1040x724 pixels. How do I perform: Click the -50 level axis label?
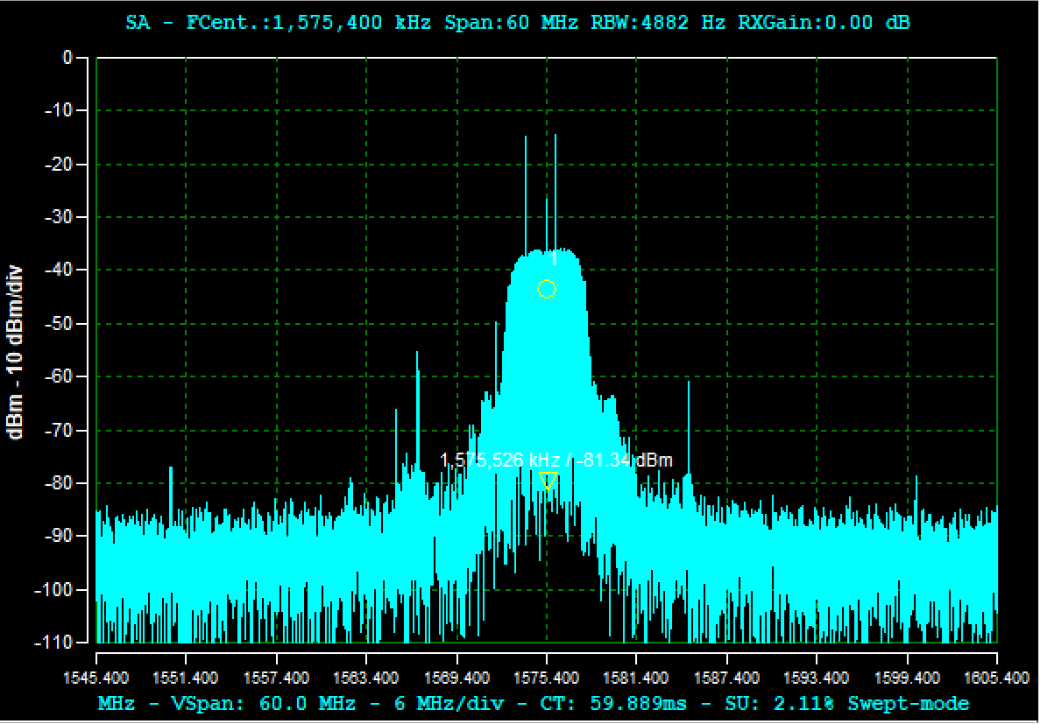pos(59,324)
